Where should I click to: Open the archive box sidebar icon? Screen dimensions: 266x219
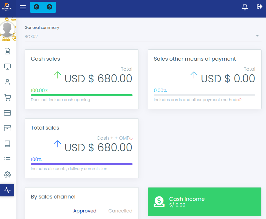[7, 128]
